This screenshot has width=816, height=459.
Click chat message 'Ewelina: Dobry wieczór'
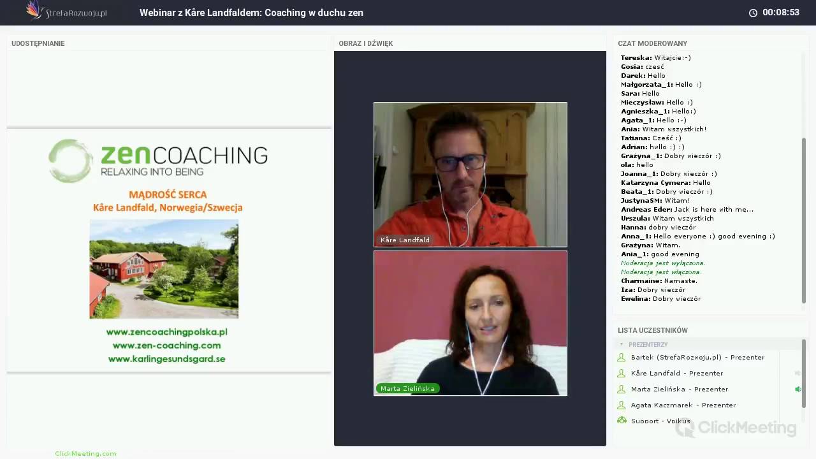point(660,299)
